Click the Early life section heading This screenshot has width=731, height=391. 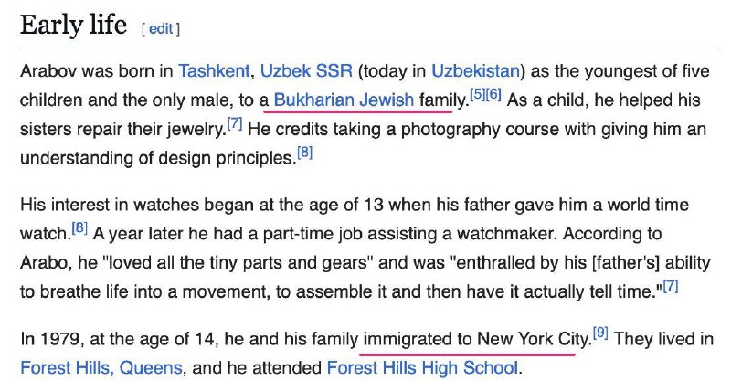coord(74,25)
